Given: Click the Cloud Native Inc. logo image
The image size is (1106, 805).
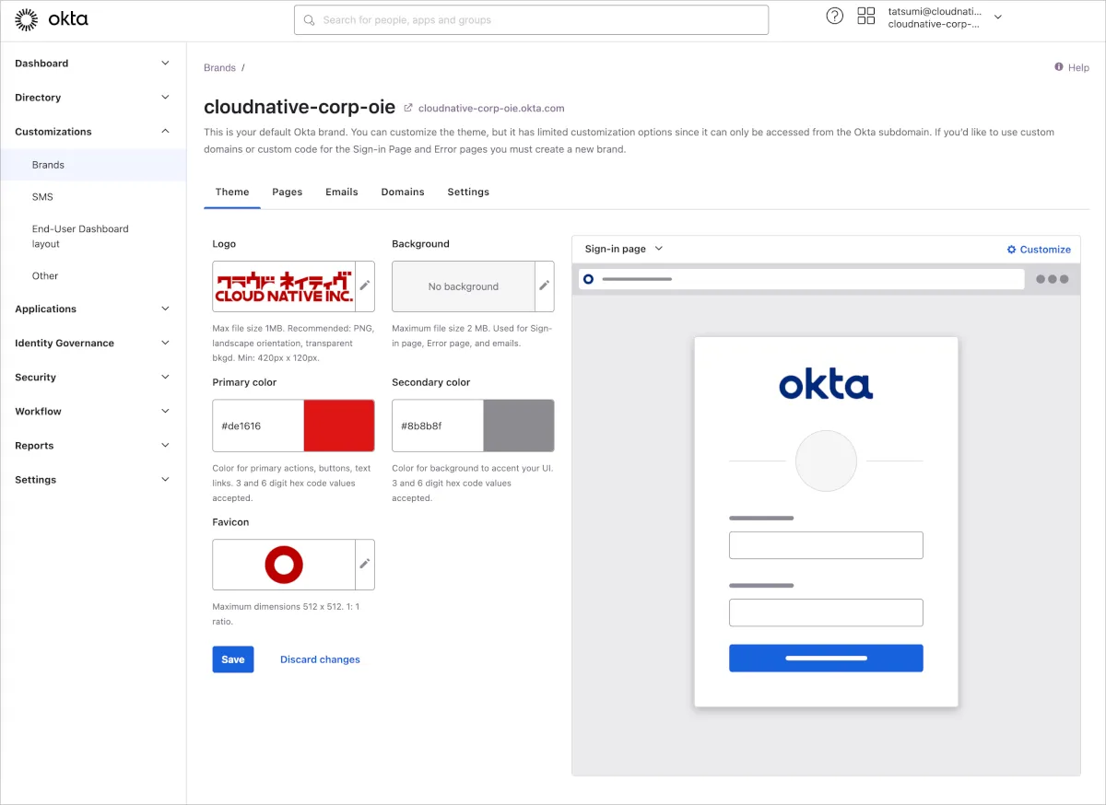Looking at the screenshot, I should [x=284, y=286].
